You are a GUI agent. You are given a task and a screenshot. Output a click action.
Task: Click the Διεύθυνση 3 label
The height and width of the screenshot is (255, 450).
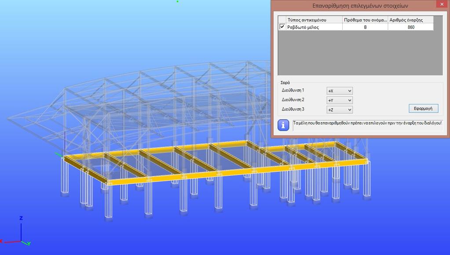[293, 109]
